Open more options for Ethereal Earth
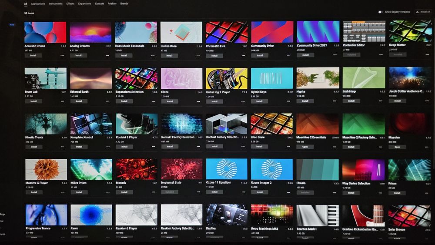The height and width of the screenshot is (245, 435). coord(107,101)
